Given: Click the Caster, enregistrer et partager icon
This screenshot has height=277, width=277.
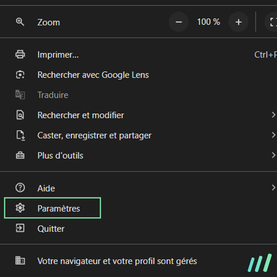Looking at the screenshot, I should click(x=21, y=136).
